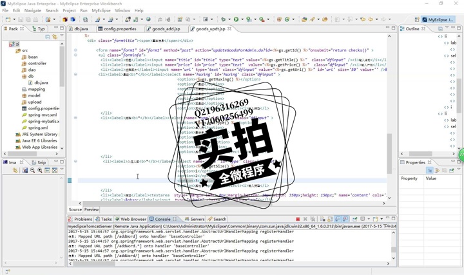
Task: Click the Search flashlight toolbar icon
Action: 312,19
